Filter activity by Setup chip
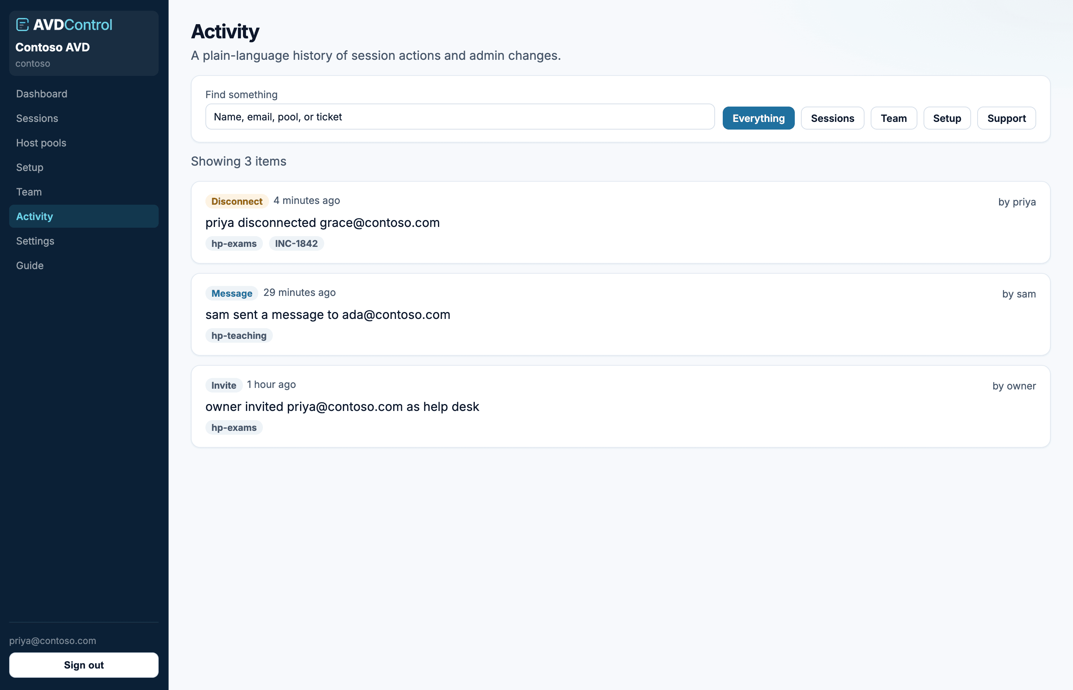The width and height of the screenshot is (1073, 690). [x=947, y=118]
